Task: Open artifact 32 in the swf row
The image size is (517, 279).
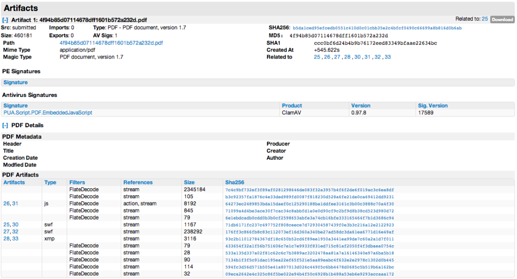Action: click(15, 232)
